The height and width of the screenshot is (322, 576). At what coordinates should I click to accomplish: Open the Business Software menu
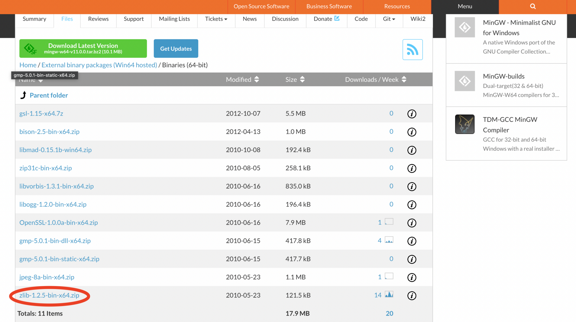pos(329,6)
